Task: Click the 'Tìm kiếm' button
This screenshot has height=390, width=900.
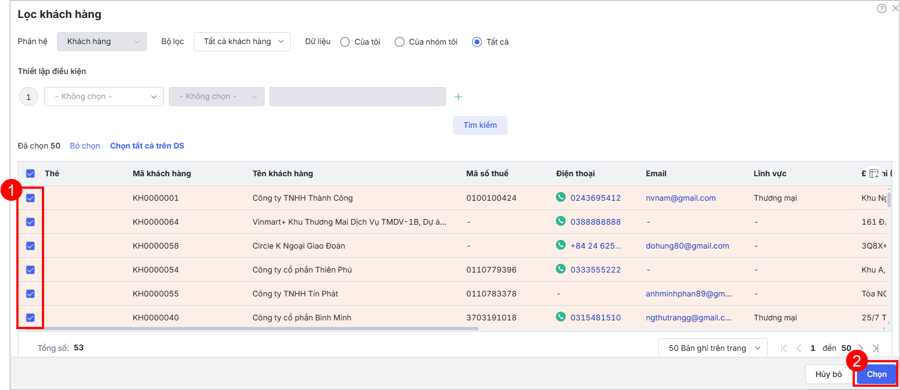Action: pyautogui.click(x=480, y=125)
